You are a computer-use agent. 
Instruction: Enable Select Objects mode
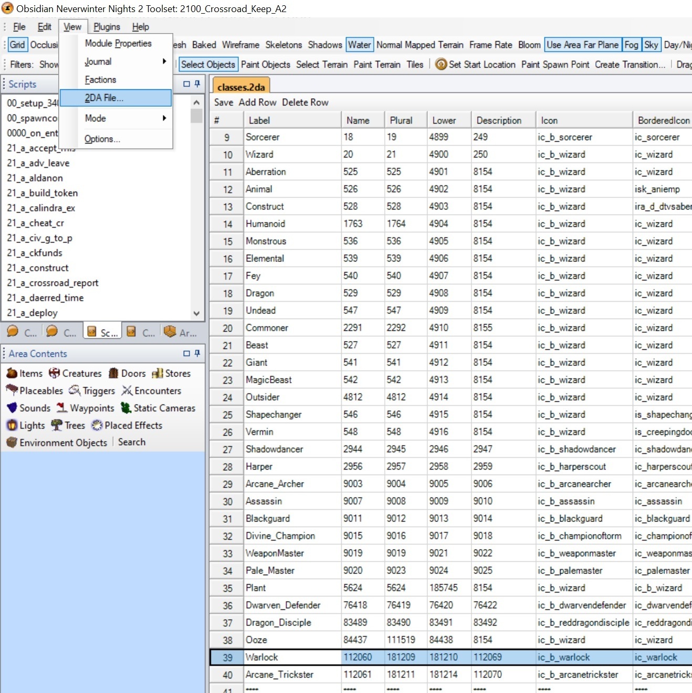(208, 64)
